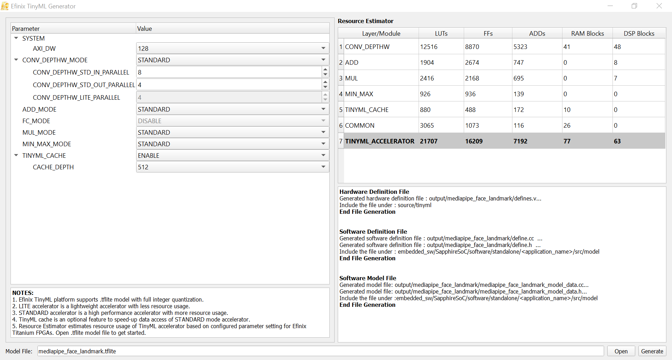672x360 pixels.
Task: Click the DSP Blocks column header
Action: (x=639, y=33)
